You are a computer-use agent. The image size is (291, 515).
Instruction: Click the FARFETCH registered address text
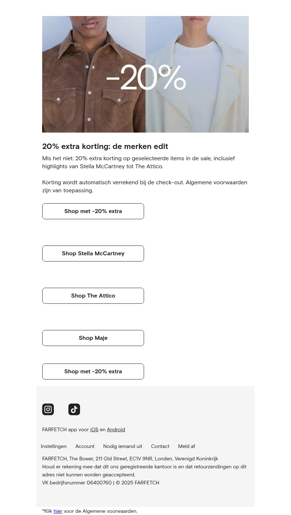coord(130,459)
